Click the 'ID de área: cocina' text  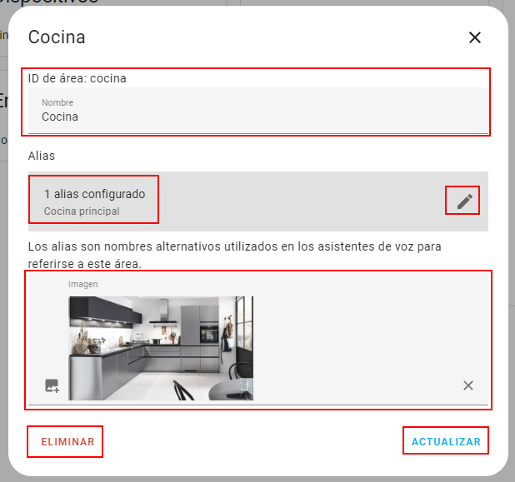(x=77, y=78)
